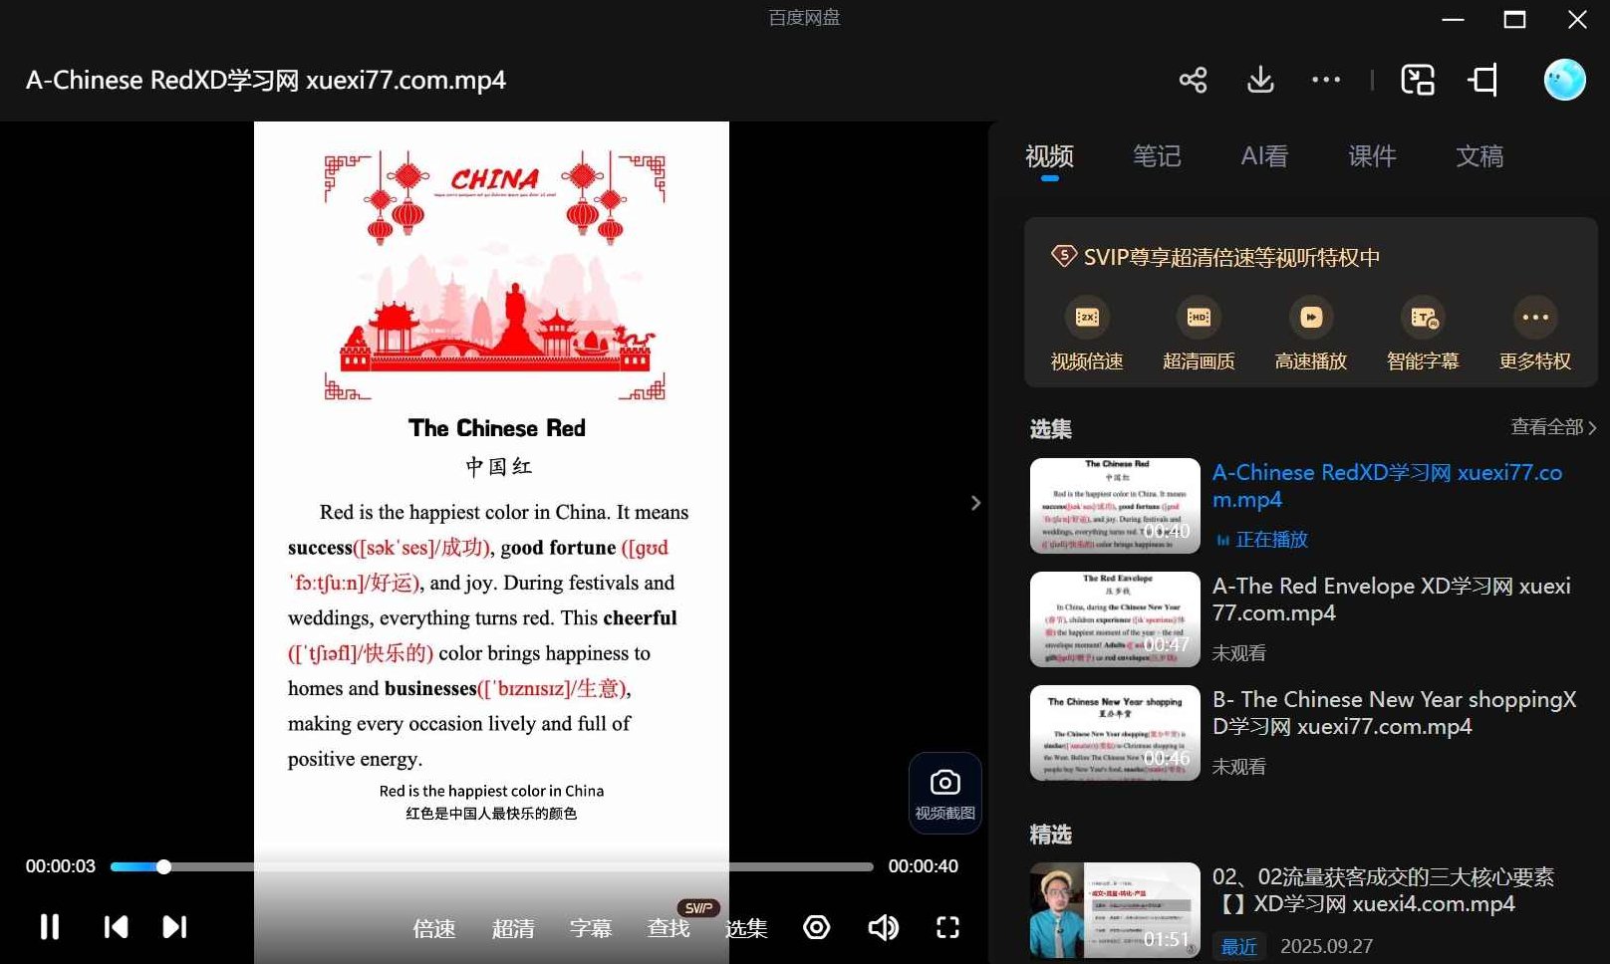The height and width of the screenshot is (964, 1610).
Task: Download the current video
Action: pos(1259,80)
